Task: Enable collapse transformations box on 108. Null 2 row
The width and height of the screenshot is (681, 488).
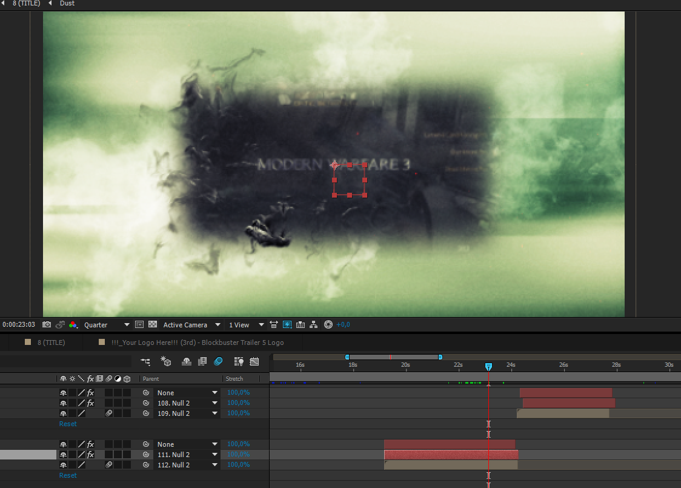Action: [73, 403]
